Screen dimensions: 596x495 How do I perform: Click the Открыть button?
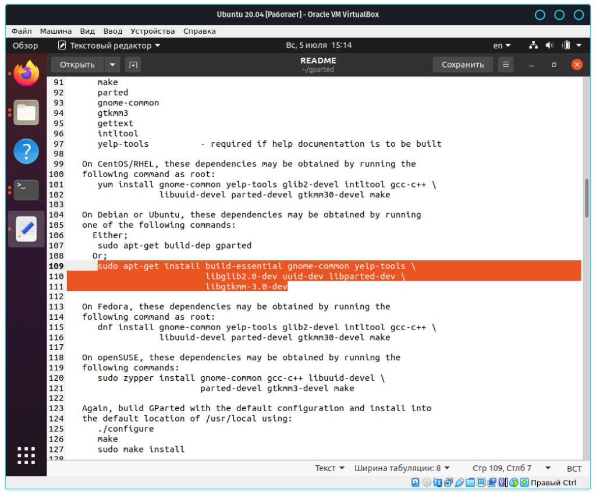click(x=77, y=65)
